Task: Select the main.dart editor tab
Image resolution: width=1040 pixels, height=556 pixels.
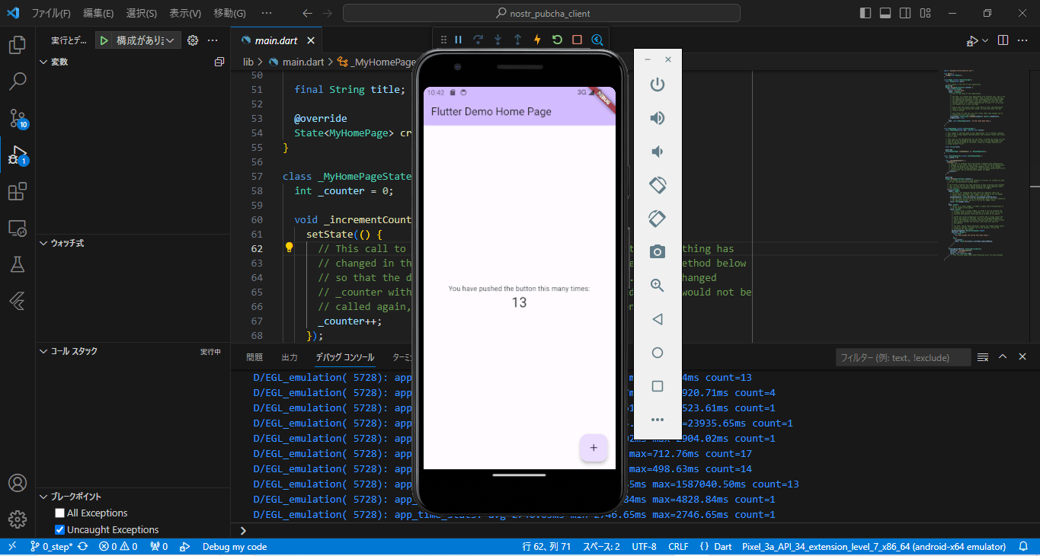Action: coord(276,40)
